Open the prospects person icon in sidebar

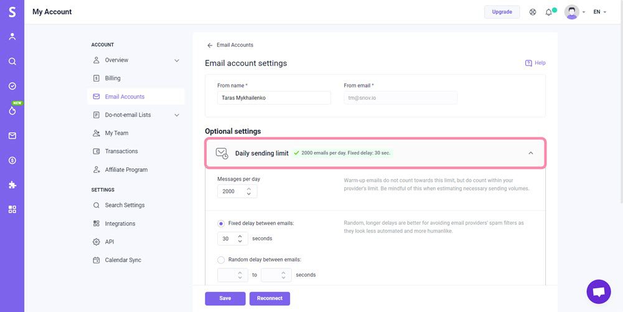coord(12,37)
